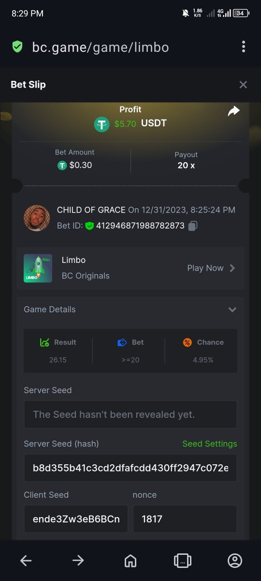Click Play Now for Limbo
Screen dimensions: 261x581
[x=205, y=268]
